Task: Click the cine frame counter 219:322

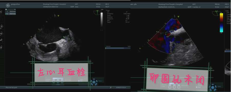Action: pos(108,46)
